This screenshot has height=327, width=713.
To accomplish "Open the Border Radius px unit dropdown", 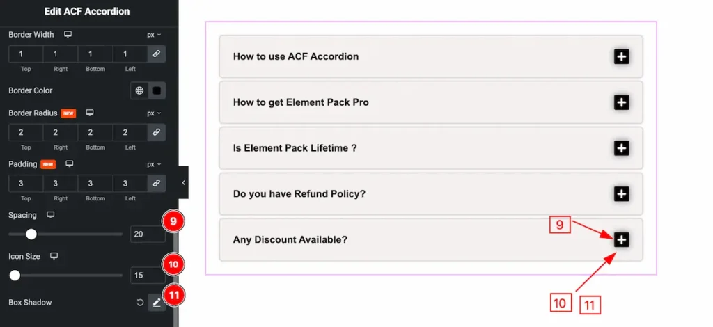I will pyautogui.click(x=153, y=113).
